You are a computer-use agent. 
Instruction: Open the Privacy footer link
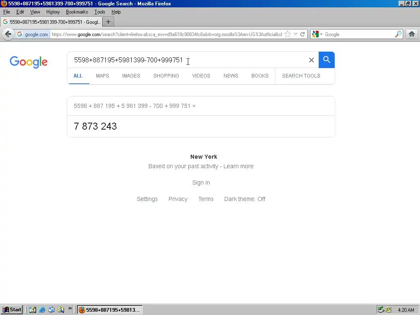pyautogui.click(x=178, y=199)
